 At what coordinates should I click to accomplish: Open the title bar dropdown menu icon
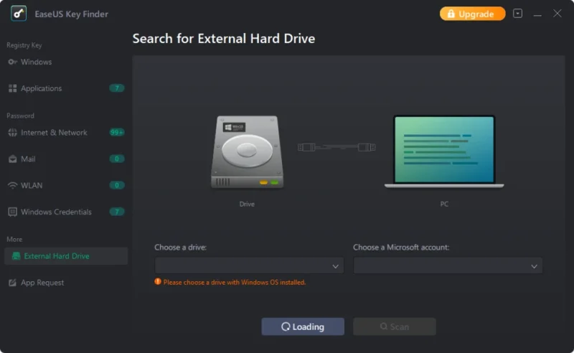click(517, 14)
